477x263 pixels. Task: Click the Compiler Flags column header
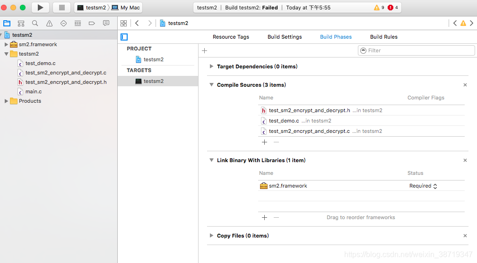[425, 98]
